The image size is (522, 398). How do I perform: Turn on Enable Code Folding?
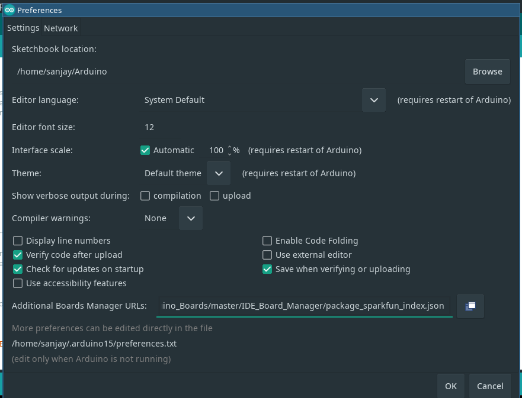[267, 241]
